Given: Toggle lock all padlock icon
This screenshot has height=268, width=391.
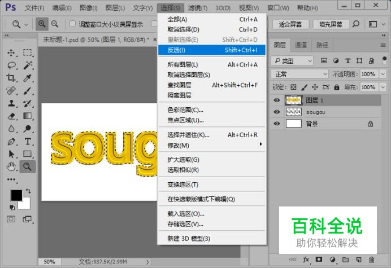Looking at the screenshot, I should (x=337, y=87).
